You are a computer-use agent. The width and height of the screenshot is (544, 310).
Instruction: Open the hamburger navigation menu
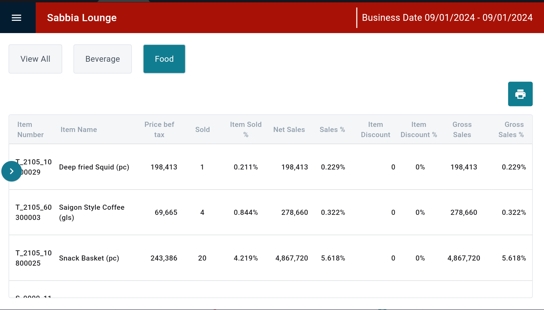[x=16, y=18]
